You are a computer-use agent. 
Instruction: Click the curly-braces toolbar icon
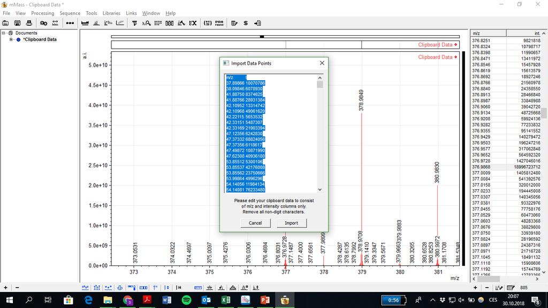208,23
